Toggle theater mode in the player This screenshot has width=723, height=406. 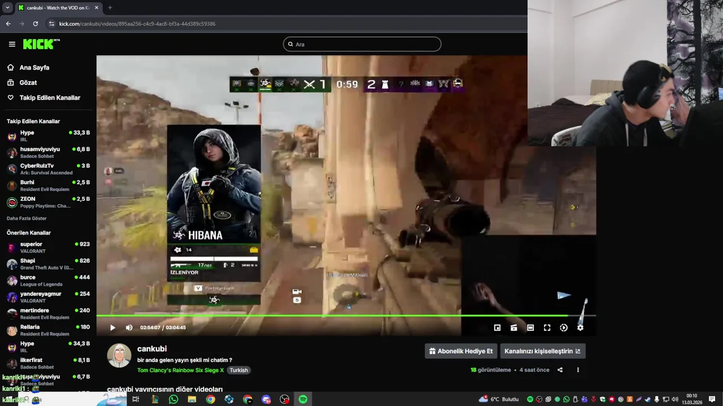coord(530,328)
